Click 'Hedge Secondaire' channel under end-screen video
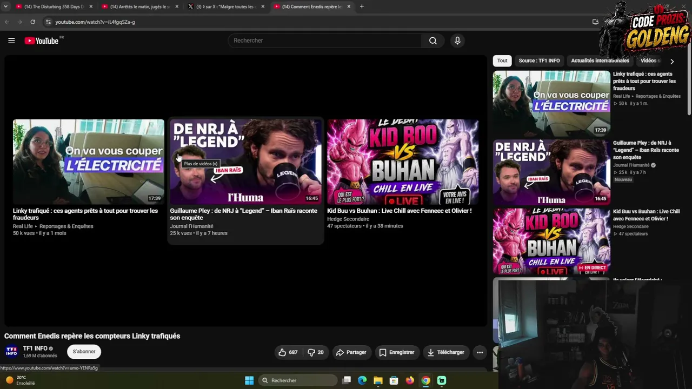The width and height of the screenshot is (692, 389). [x=348, y=219]
